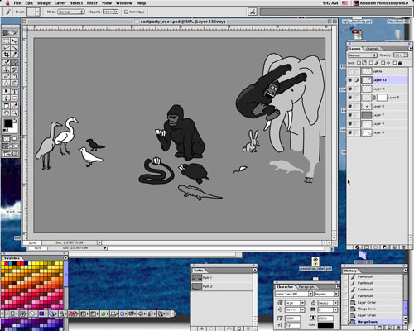Select Path 1 in Paths palette

(x=223, y=278)
